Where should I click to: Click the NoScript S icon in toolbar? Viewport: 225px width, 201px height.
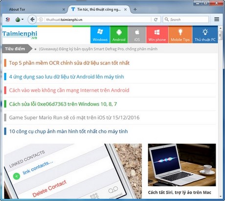8,20
